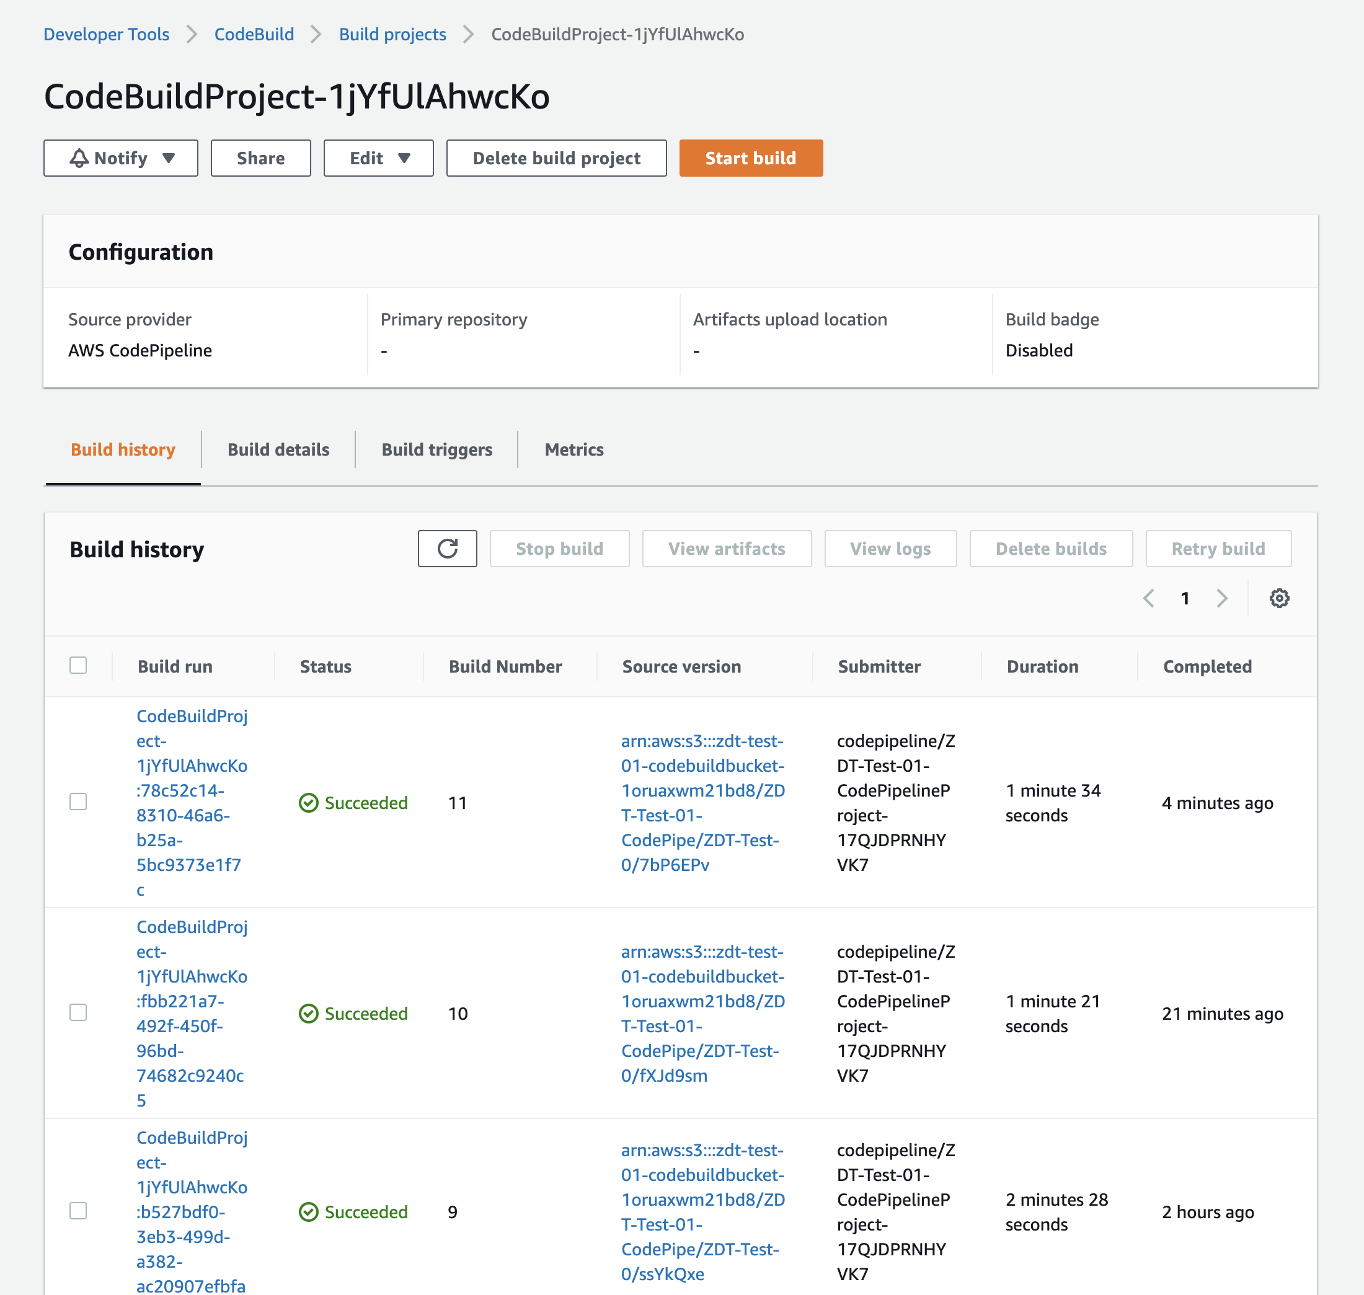
Task: Click the Succeeded status icon for build 10
Action: click(309, 1014)
